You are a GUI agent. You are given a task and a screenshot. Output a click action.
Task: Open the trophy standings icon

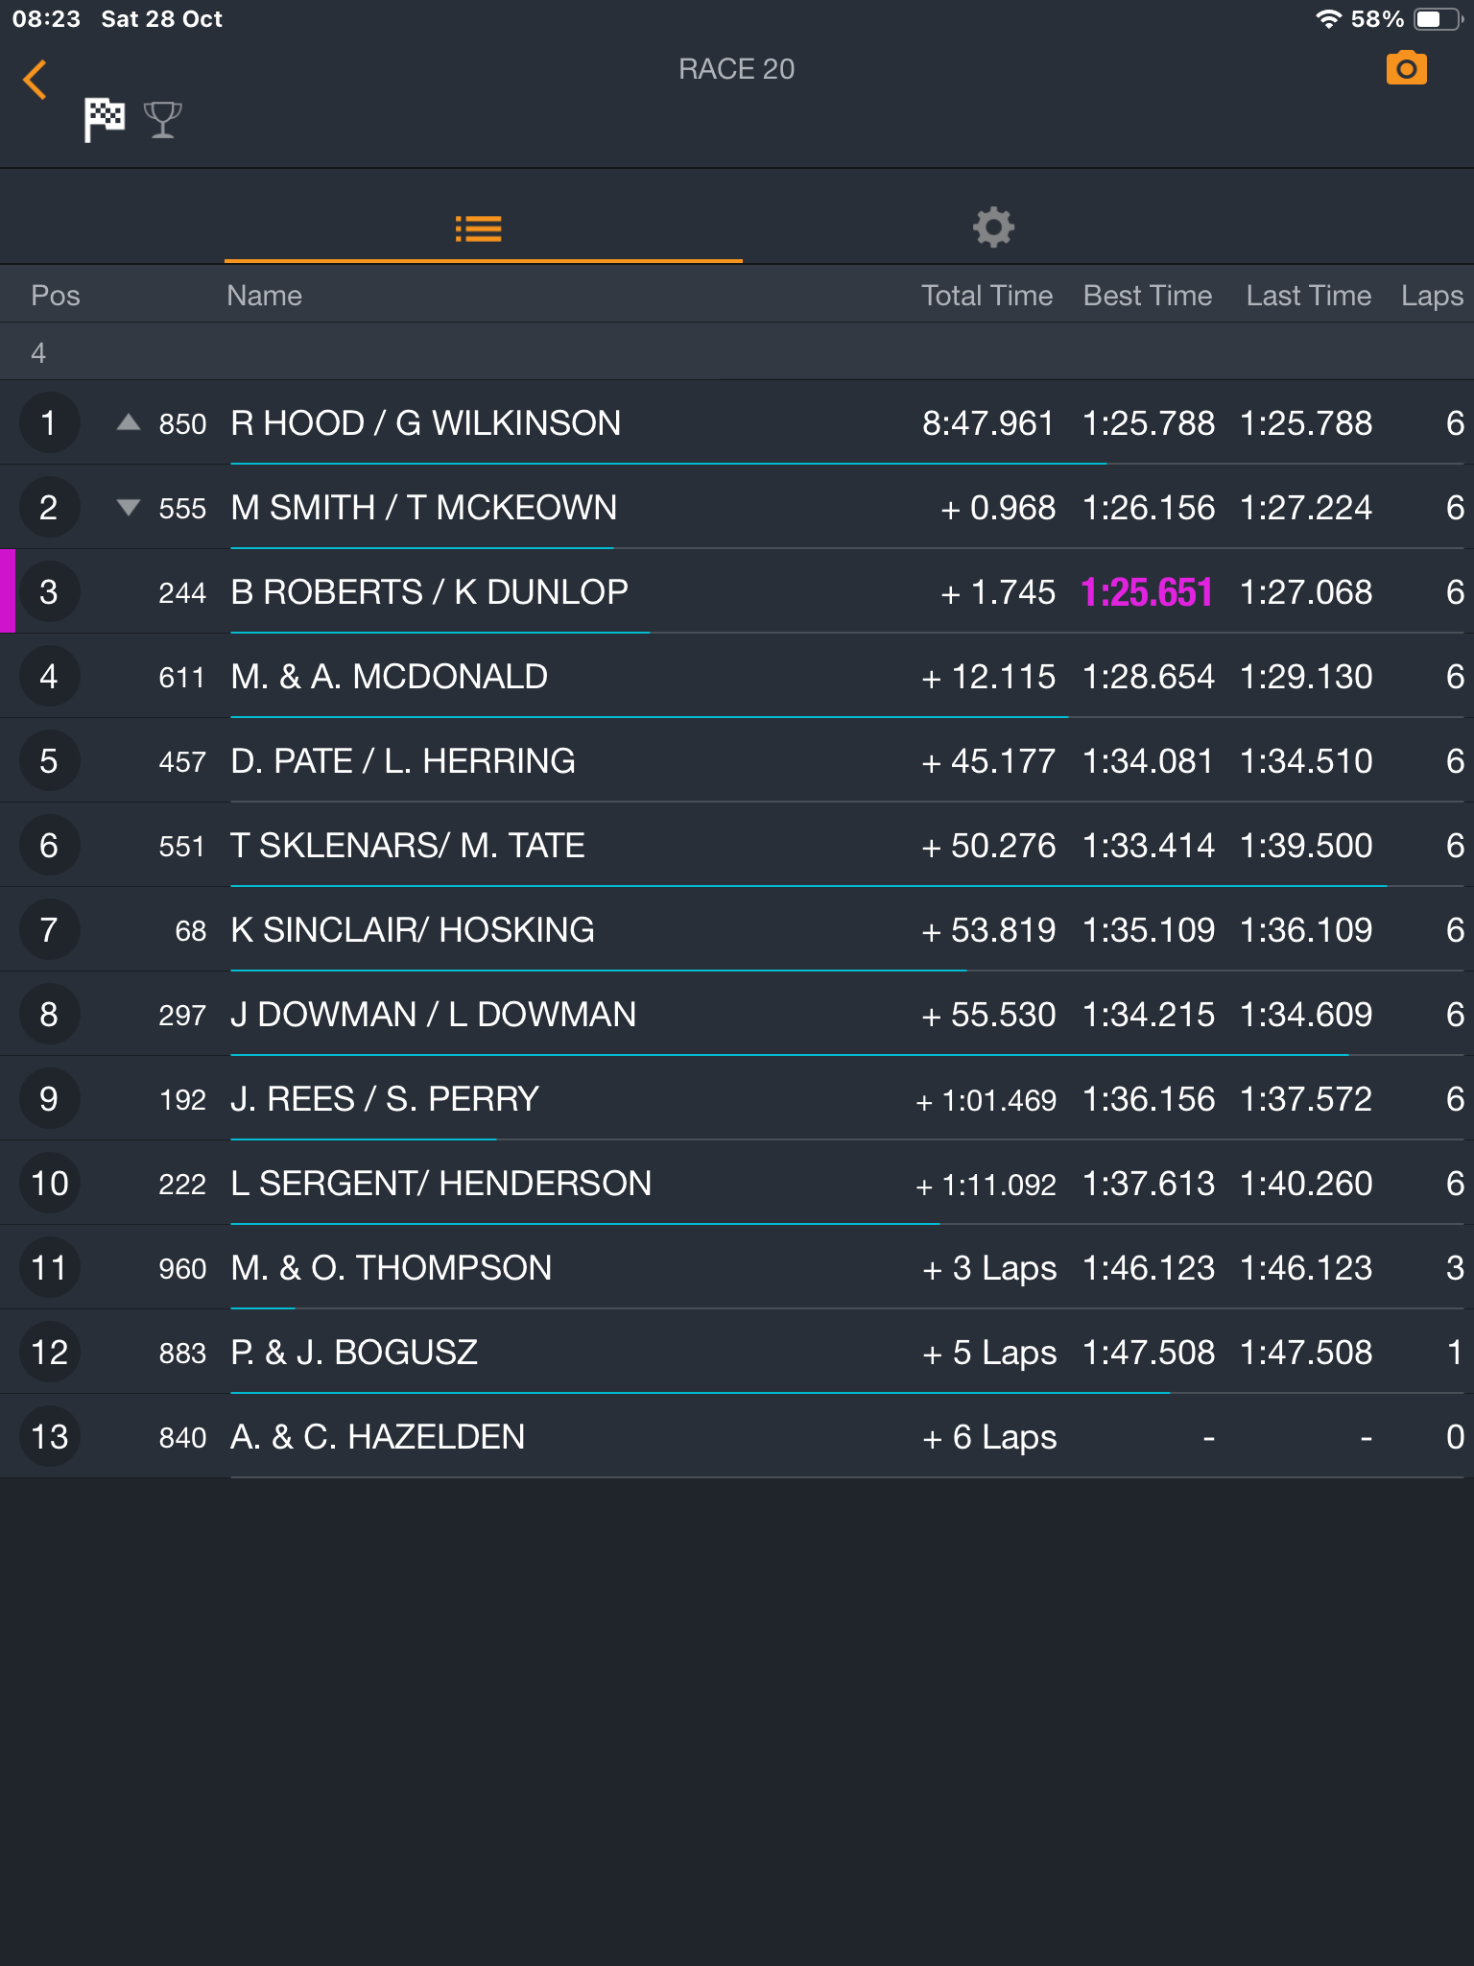tap(162, 120)
